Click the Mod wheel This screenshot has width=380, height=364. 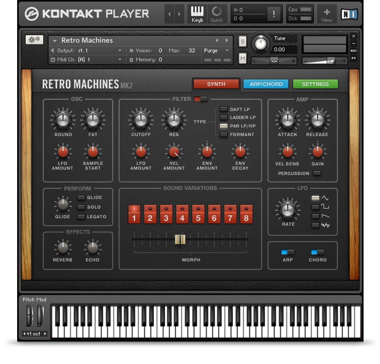click(39, 315)
